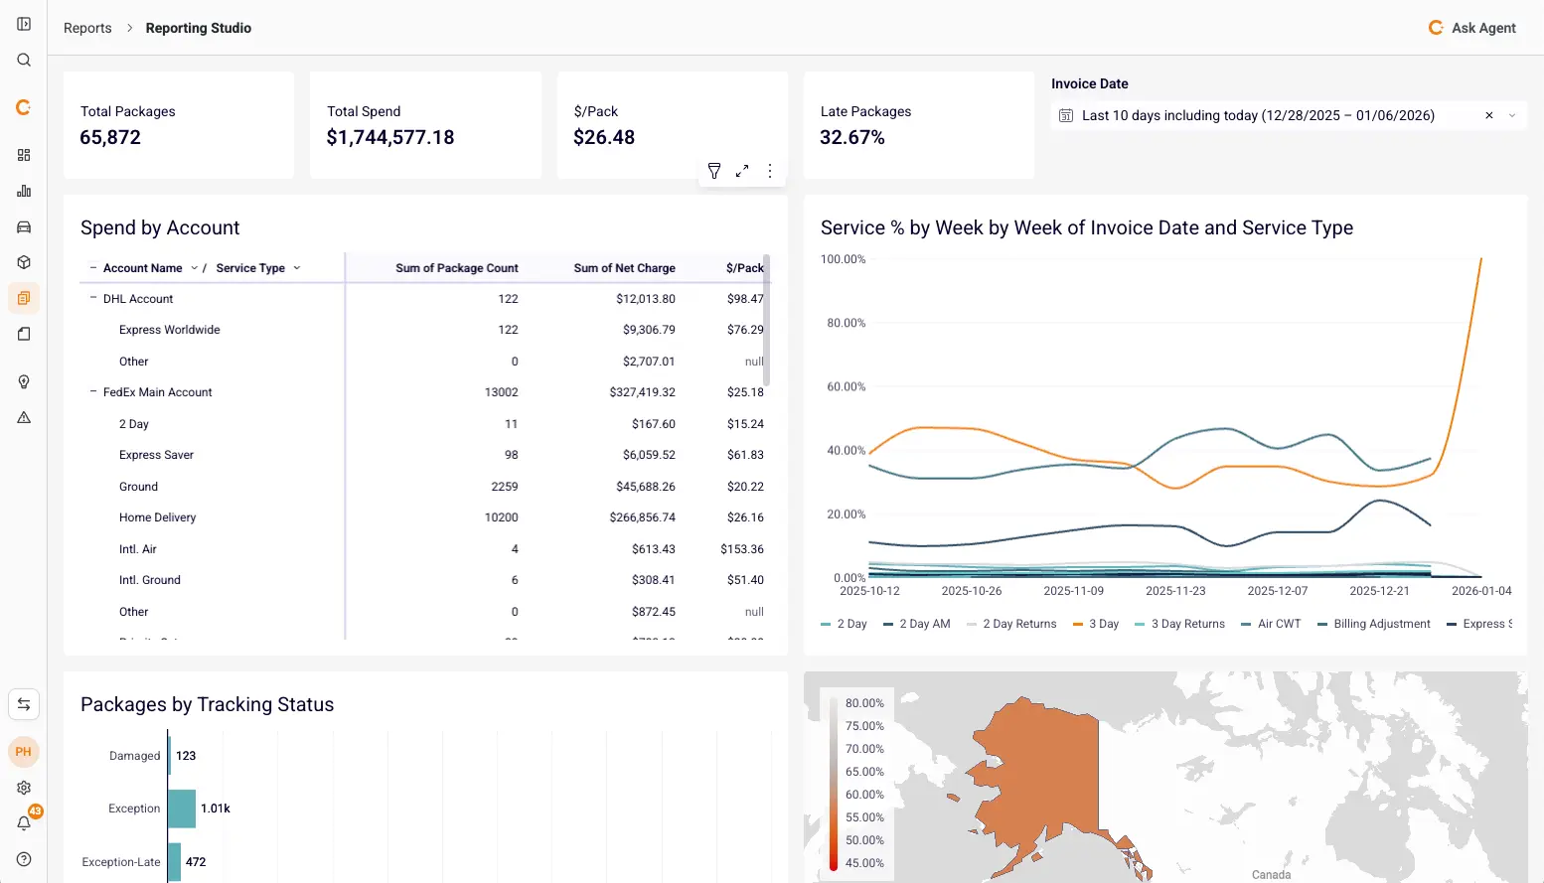The height and width of the screenshot is (883, 1544).
Task: Open the three-dot widget options menu
Action: pos(770,171)
